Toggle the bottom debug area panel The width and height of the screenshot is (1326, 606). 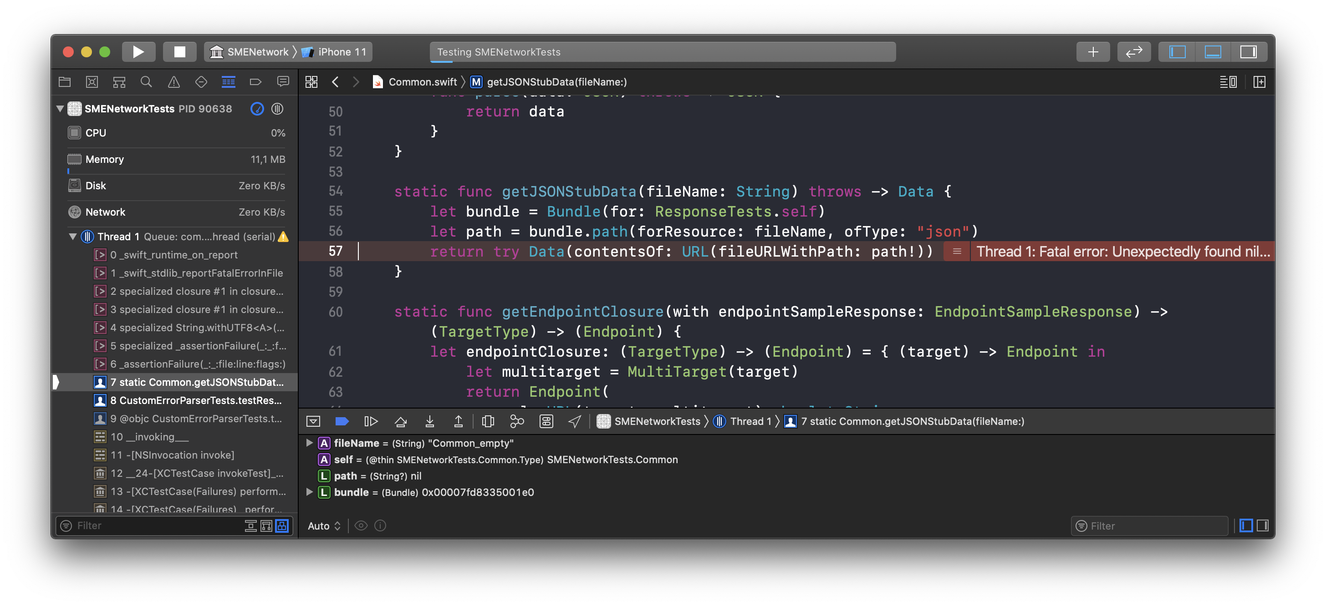pos(1213,52)
